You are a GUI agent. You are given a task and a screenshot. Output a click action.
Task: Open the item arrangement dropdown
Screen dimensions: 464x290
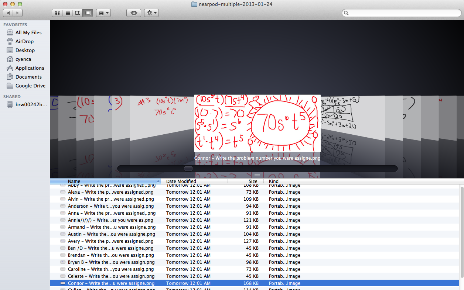pos(103,13)
